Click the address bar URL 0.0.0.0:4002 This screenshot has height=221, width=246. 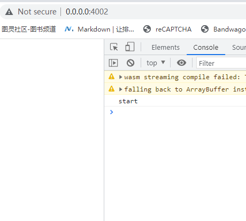(87, 12)
